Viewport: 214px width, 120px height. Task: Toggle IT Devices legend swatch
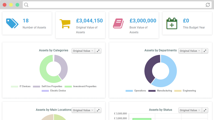[x=14, y=86]
